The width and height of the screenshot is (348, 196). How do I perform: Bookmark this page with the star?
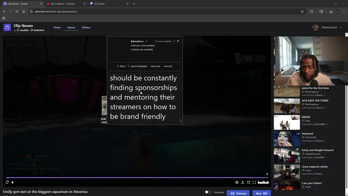[302, 11]
